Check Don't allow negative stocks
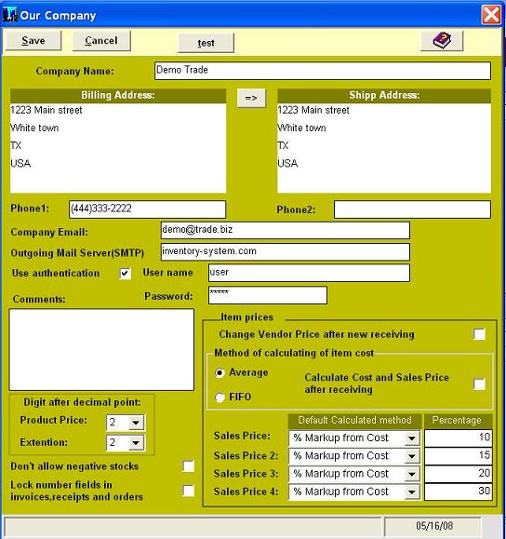The height and width of the screenshot is (539, 506). (x=188, y=466)
